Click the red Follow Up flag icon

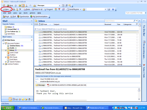coord(59,9)
